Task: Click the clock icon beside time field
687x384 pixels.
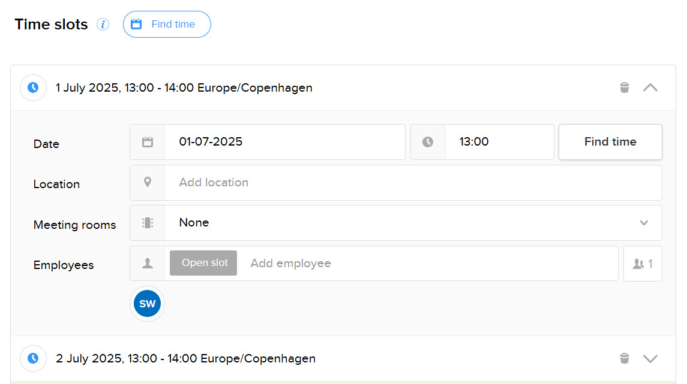Action: 428,142
